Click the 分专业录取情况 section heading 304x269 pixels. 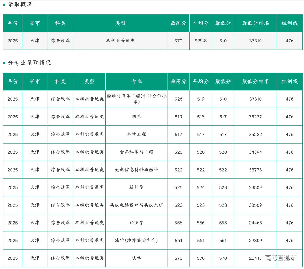tap(30, 63)
